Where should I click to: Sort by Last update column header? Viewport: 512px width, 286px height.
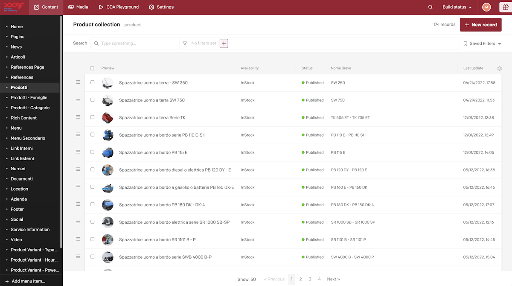473,68
